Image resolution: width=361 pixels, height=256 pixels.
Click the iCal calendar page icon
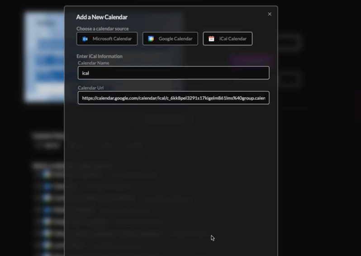click(x=211, y=39)
